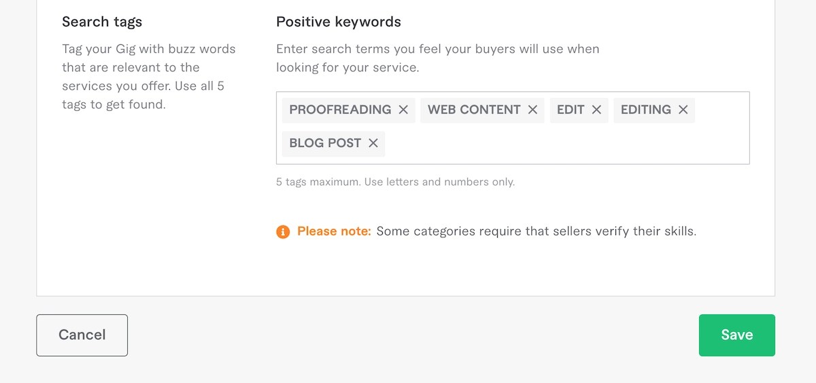Save the gig settings
The height and width of the screenshot is (383, 816).
pyautogui.click(x=736, y=335)
